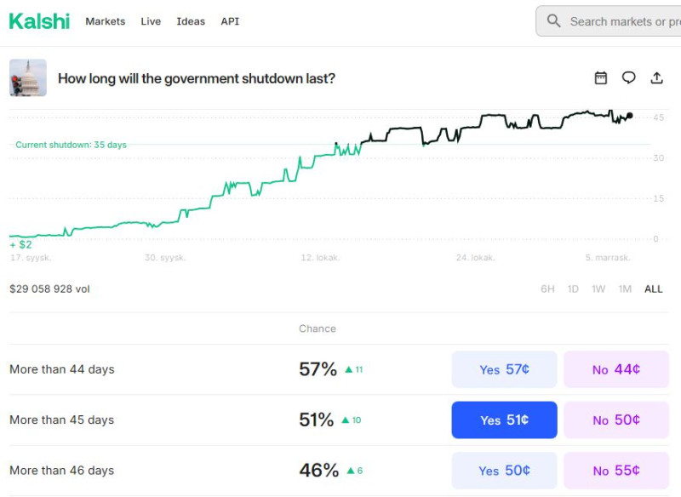
Task: Click the Kalshi logo
Action: click(38, 20)
